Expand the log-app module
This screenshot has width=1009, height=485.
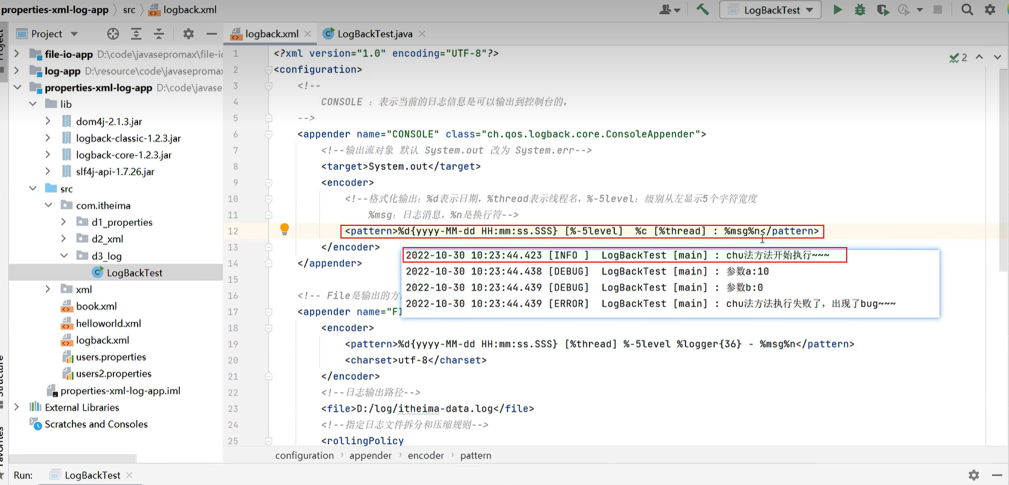pos(17,70)
